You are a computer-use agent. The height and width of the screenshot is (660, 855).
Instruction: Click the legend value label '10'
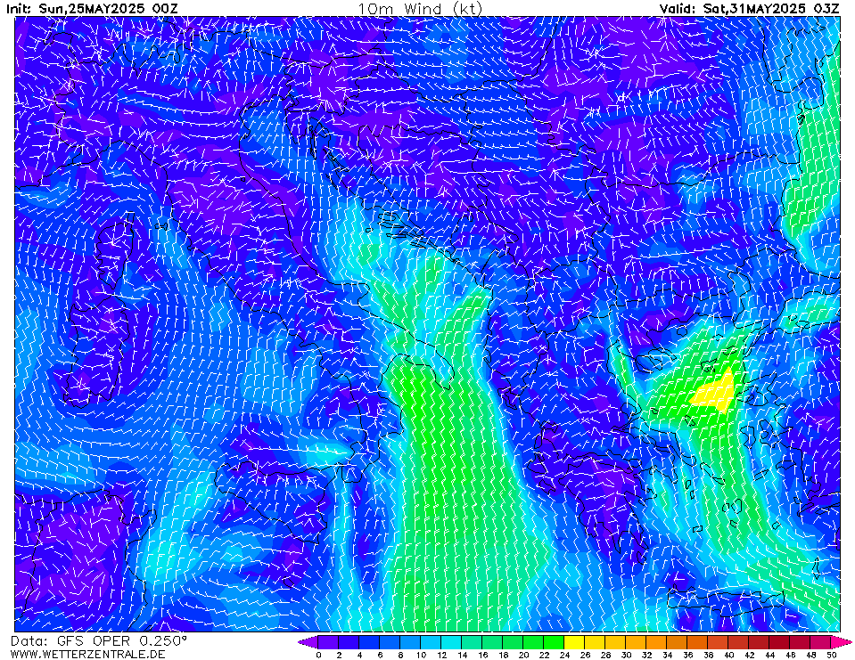(x=421, y=655)
